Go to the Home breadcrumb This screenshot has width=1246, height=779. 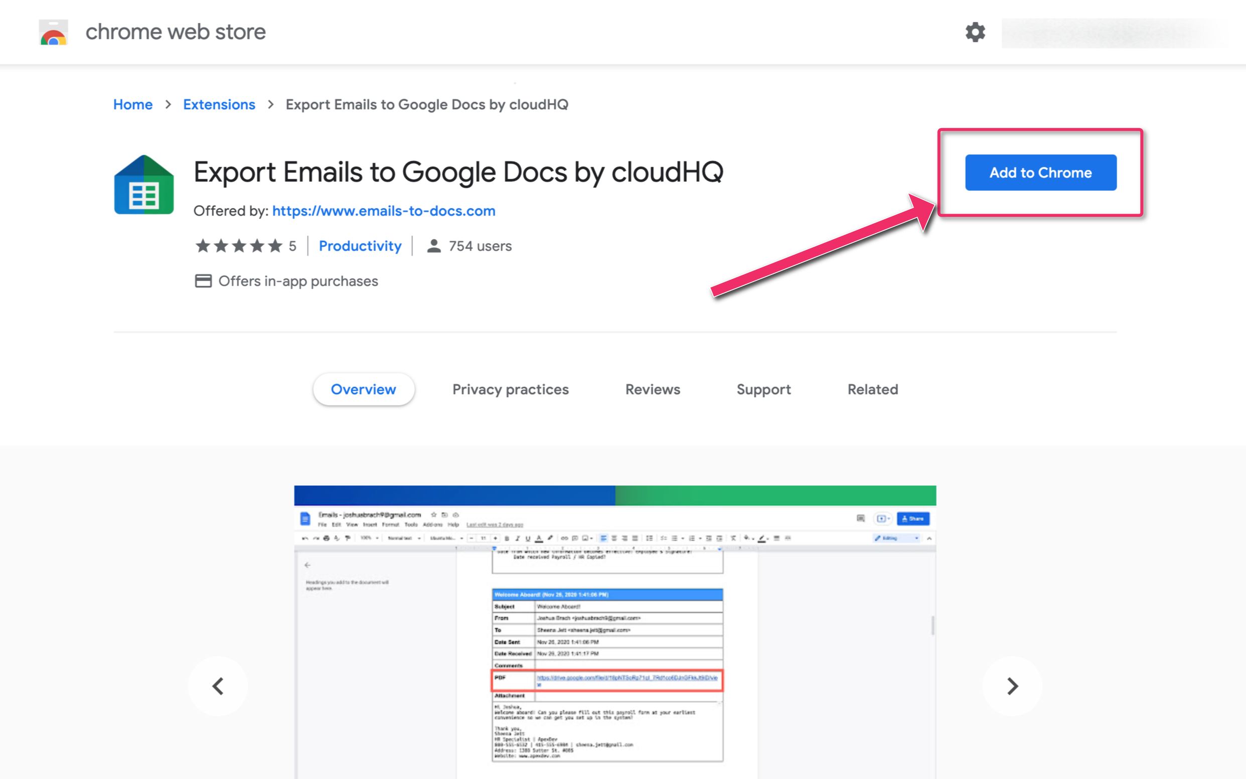point(133,105)
